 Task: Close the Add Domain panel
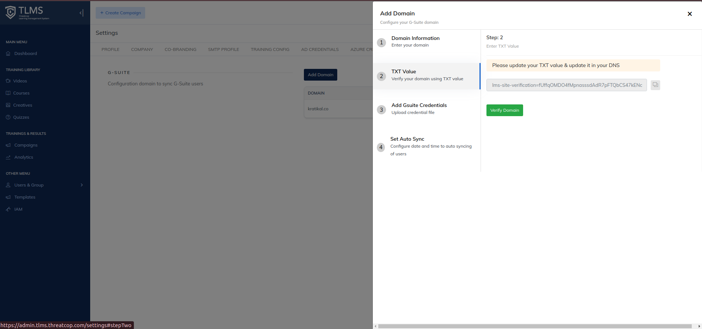point(690,14)
